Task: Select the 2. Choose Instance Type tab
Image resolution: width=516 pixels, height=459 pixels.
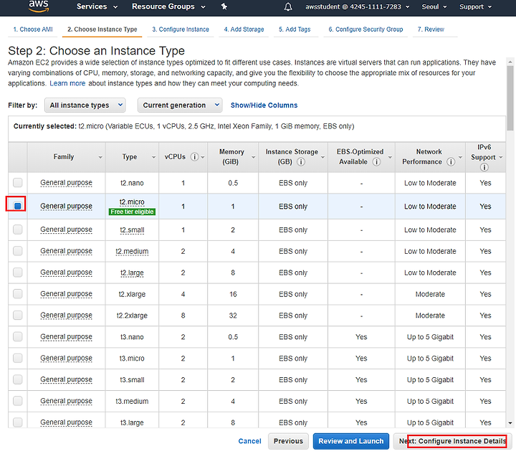Action: tap(102, 29)
